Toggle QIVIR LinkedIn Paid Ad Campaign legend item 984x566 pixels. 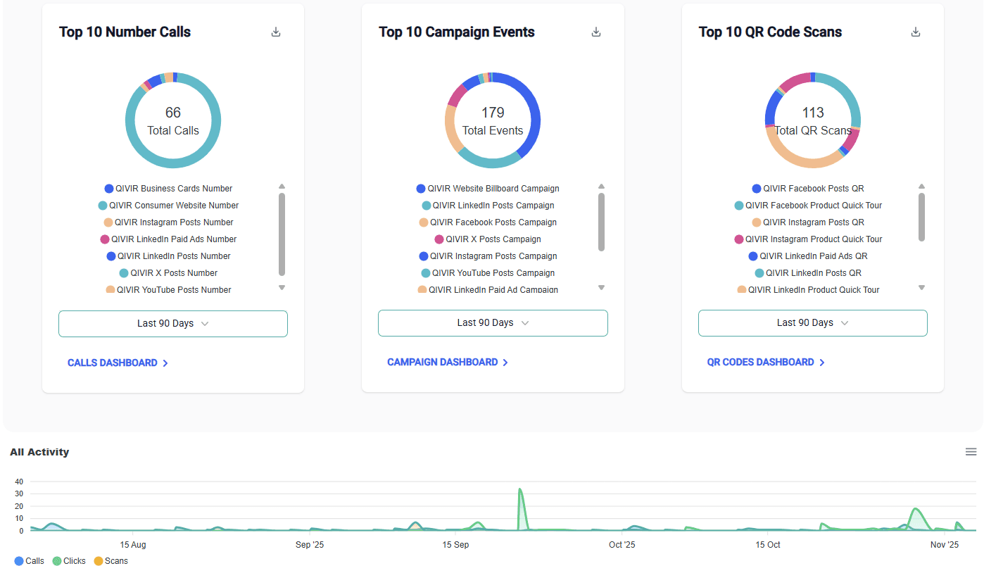click(x=488, y=290)
